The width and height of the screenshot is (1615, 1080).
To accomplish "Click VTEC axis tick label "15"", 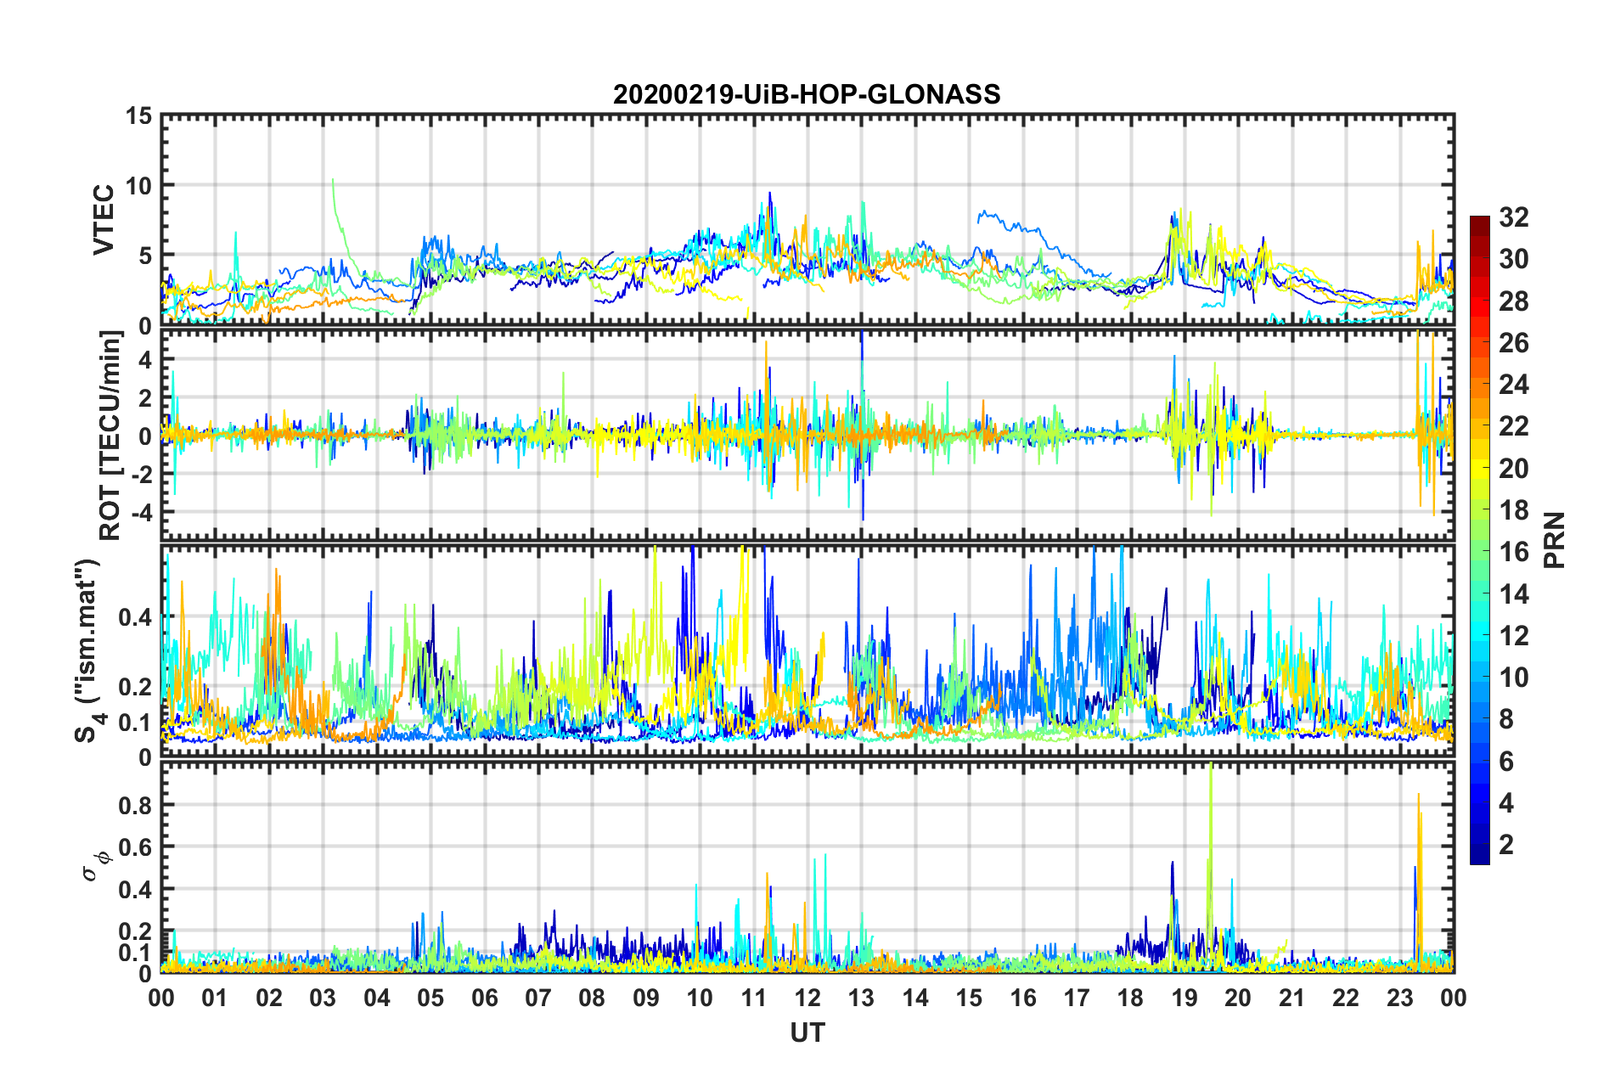I will (x=138, y=115).
